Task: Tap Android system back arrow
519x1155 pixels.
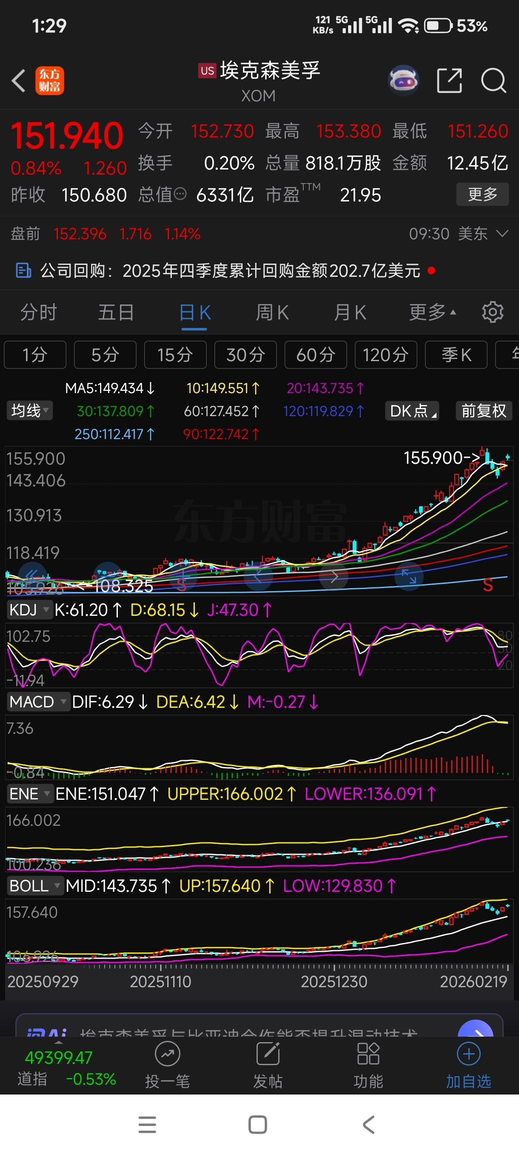Action: 368,1124
